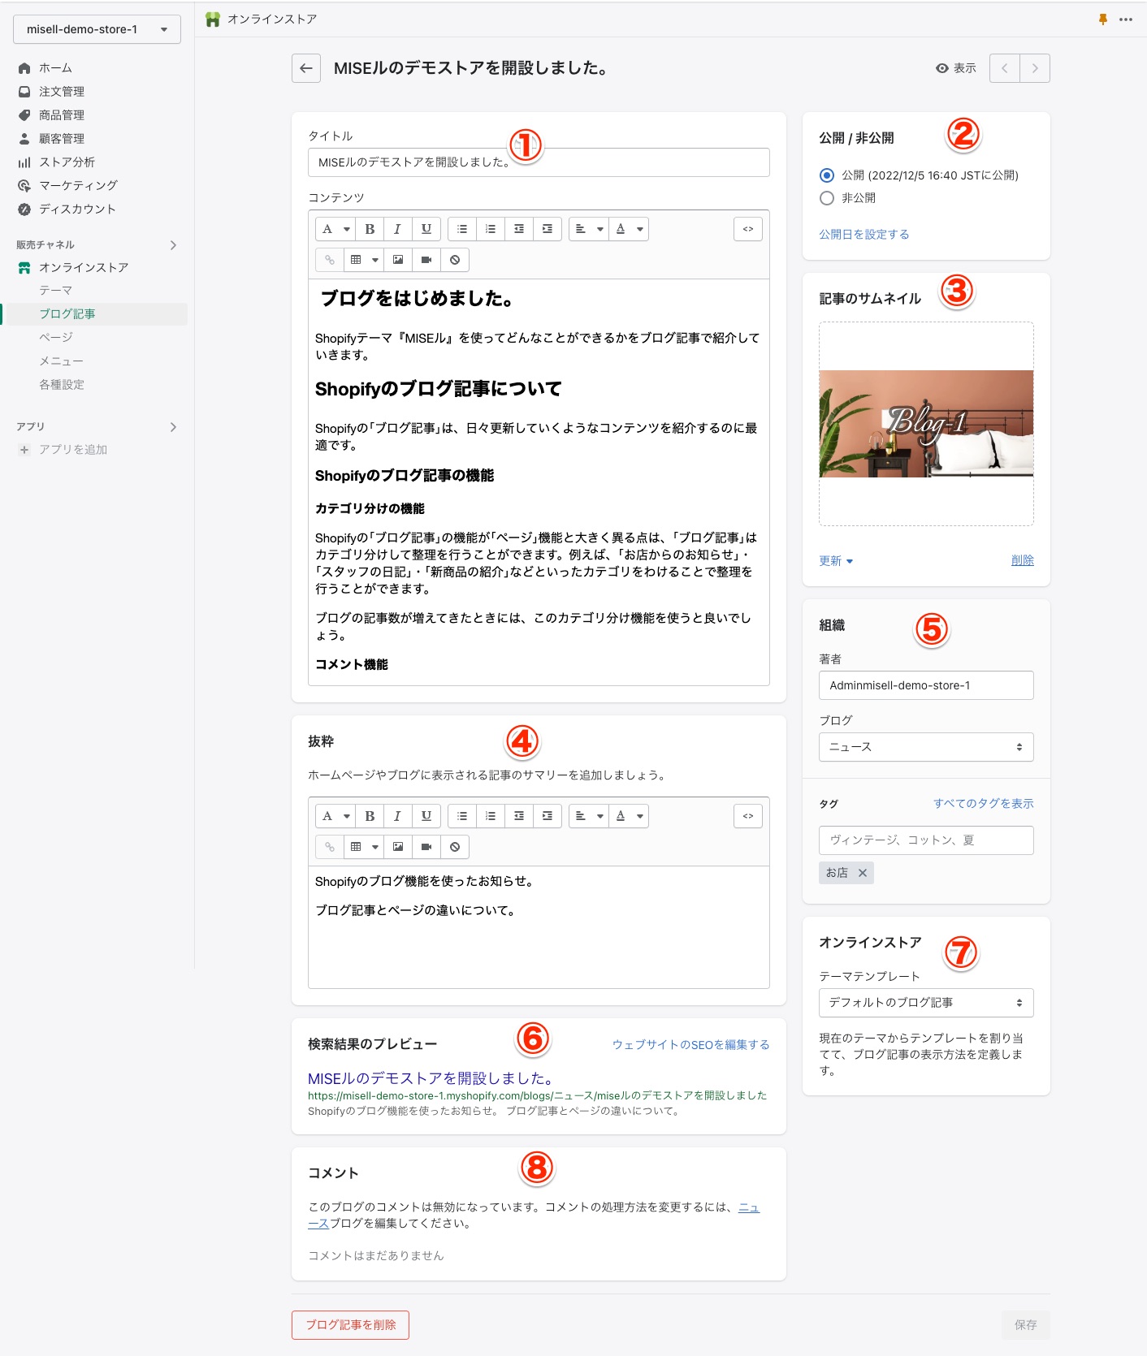Click the pin icon at top right
Viewport: 1147px width, 1356px height.
point(1103,19)
